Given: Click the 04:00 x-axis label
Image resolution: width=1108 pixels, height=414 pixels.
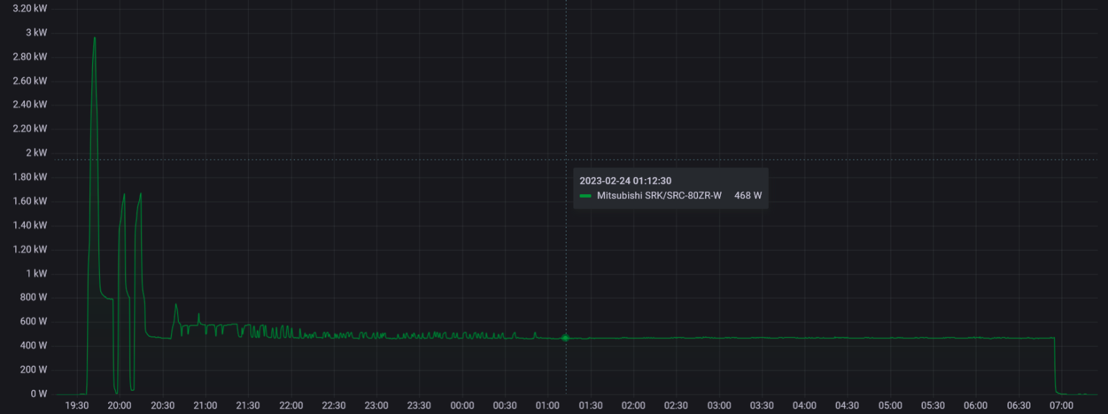Looking at the screenshot, I should [x=805, y=406].
